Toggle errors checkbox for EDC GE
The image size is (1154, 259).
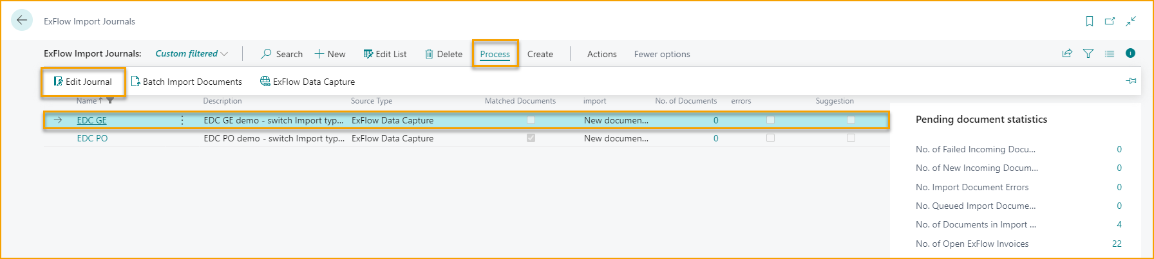(770, 120)
